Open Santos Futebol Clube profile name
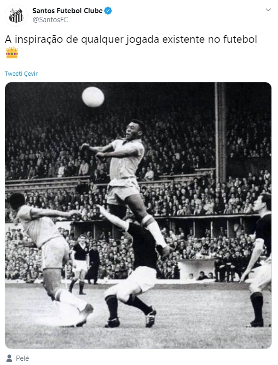The width and height of the screenshot is (278, 365). (67, 11)
